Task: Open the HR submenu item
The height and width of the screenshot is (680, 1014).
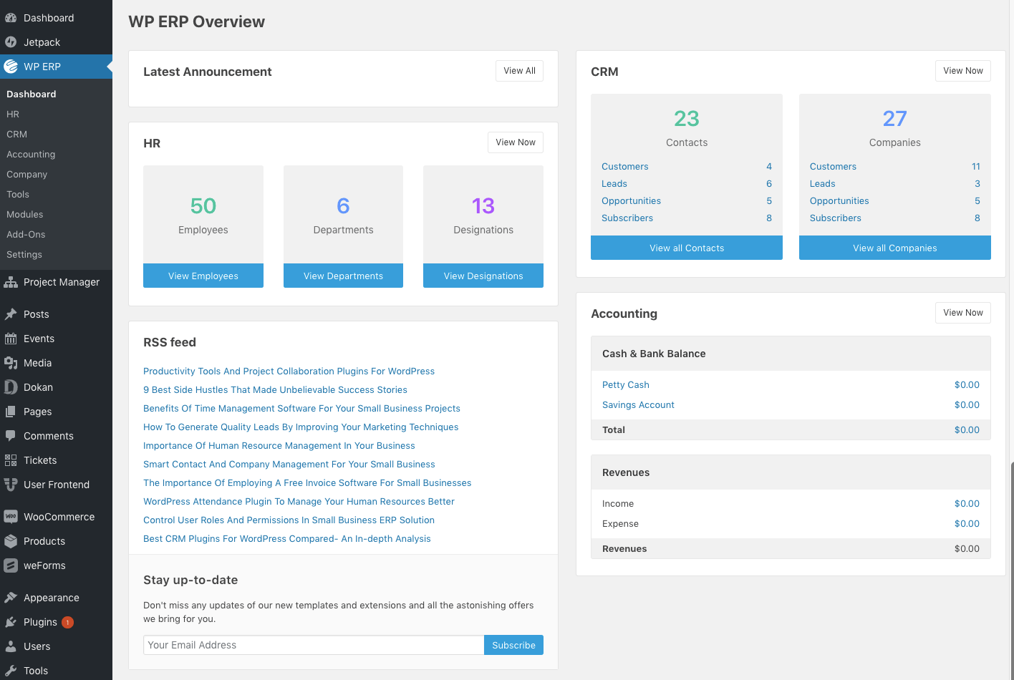Action: click(13, 115)
